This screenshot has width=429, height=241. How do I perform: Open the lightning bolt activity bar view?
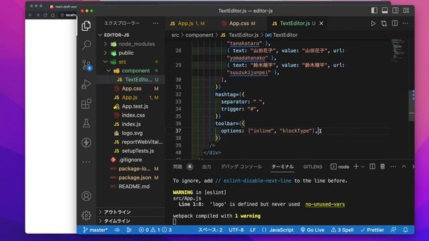click(86, 143)
